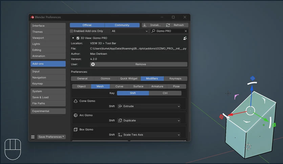Viewport: 283px width, 164px height.
Task: Select the Mesh mode tab
Action: [100, 86]
